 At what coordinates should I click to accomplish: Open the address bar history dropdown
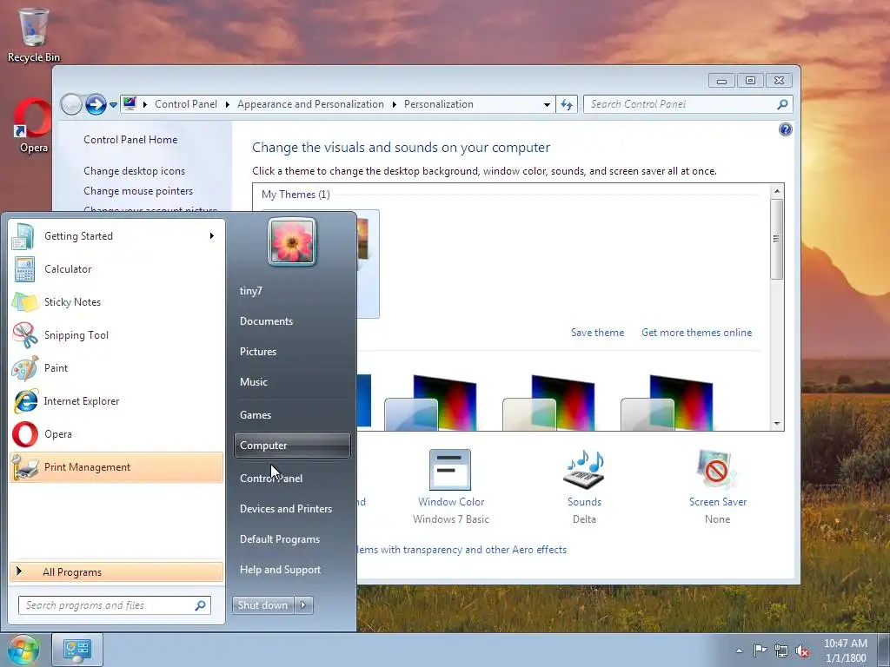(x=547, y=104)
